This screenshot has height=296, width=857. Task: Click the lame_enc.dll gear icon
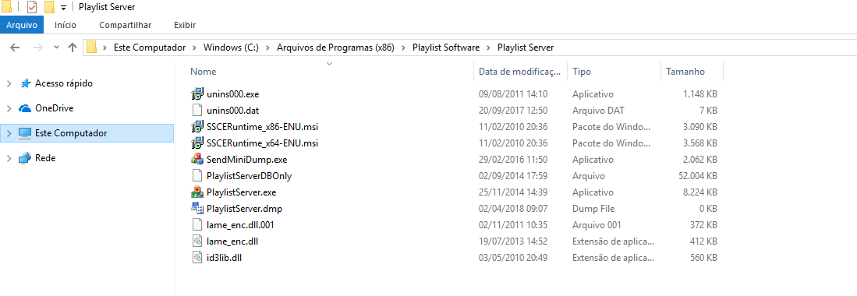197,241
